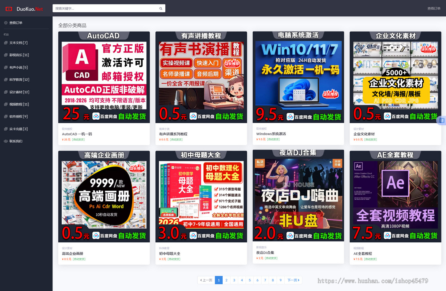Click the card title text '夜店DJ合集'
446x291 pixels.
[265, 253]
